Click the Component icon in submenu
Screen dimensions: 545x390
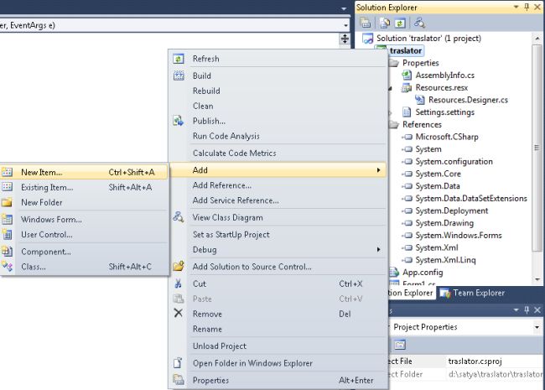(7, 252)
